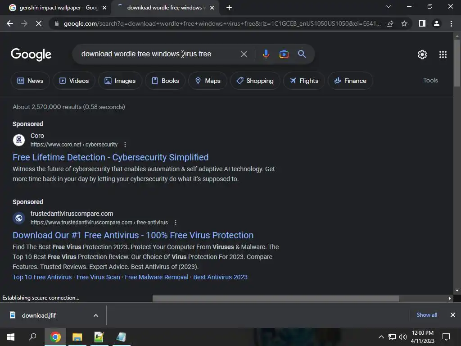The image size is (461, 346).
Task: Click the vertical scrollbar thumb
Action: (x=457, y=63)
